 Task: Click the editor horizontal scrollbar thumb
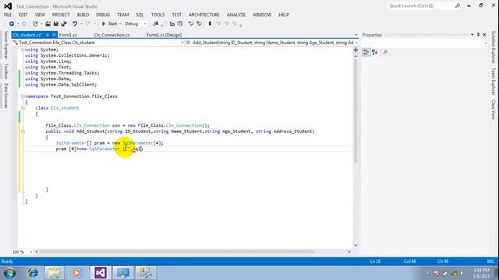[177, 252]
